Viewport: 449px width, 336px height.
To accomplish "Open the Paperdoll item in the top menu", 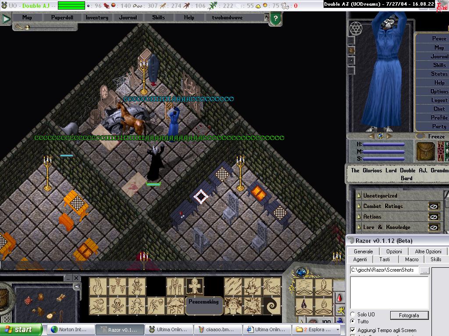I will (62, 17).
